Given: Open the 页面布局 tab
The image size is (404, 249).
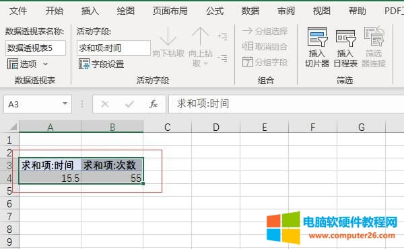Looking at the screenshot, I should [170, 11].
